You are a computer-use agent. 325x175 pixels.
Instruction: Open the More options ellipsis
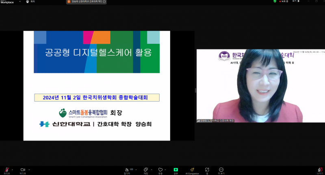click(x=221, y=170)
